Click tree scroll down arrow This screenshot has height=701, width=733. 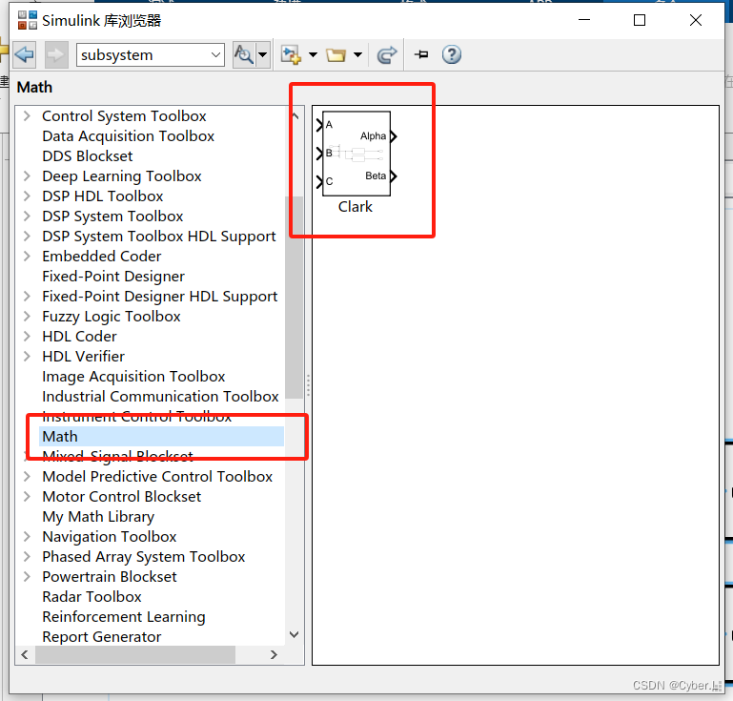294,634
